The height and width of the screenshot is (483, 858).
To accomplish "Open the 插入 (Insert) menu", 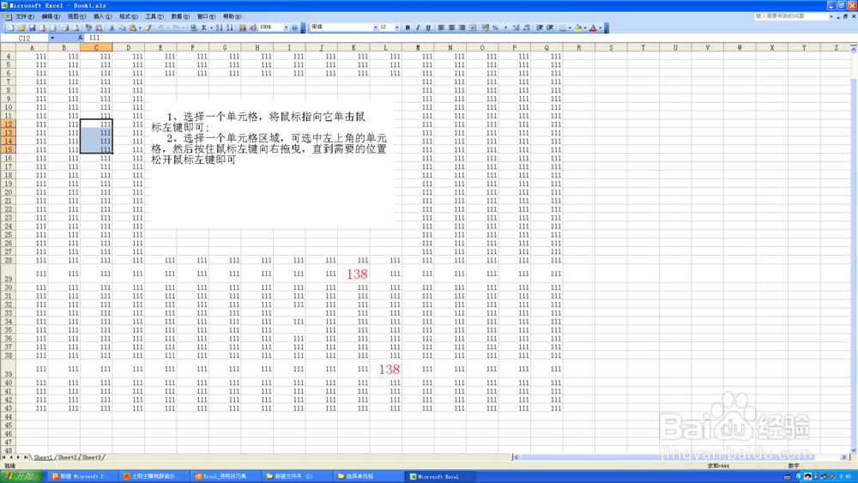I will click(102, 16).
